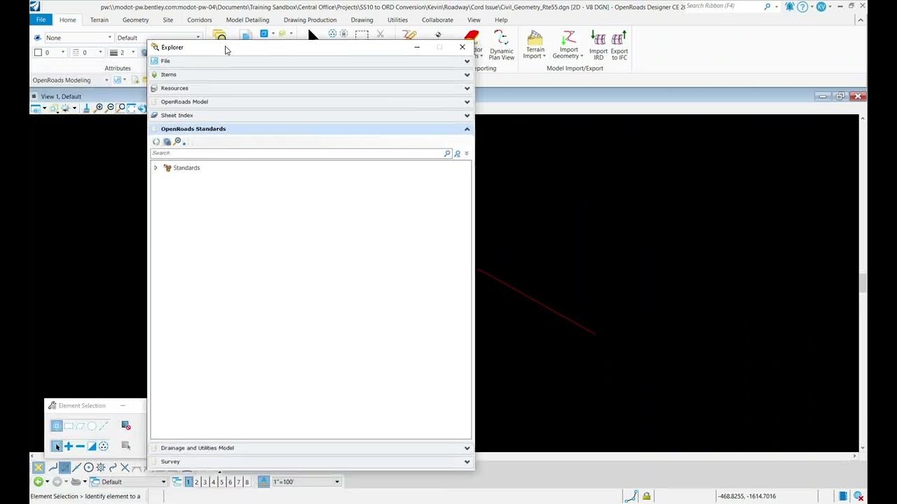
Task: Open the File backstage tab
Action: tap(41, 20)
